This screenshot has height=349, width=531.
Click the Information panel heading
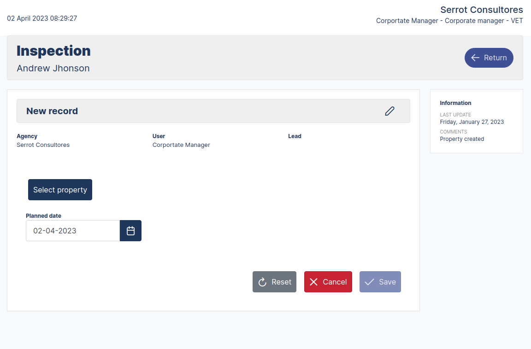coord(455,103)
